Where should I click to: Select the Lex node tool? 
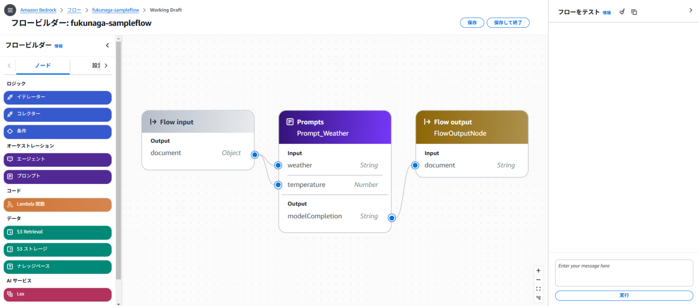click(x=57, y=294)
